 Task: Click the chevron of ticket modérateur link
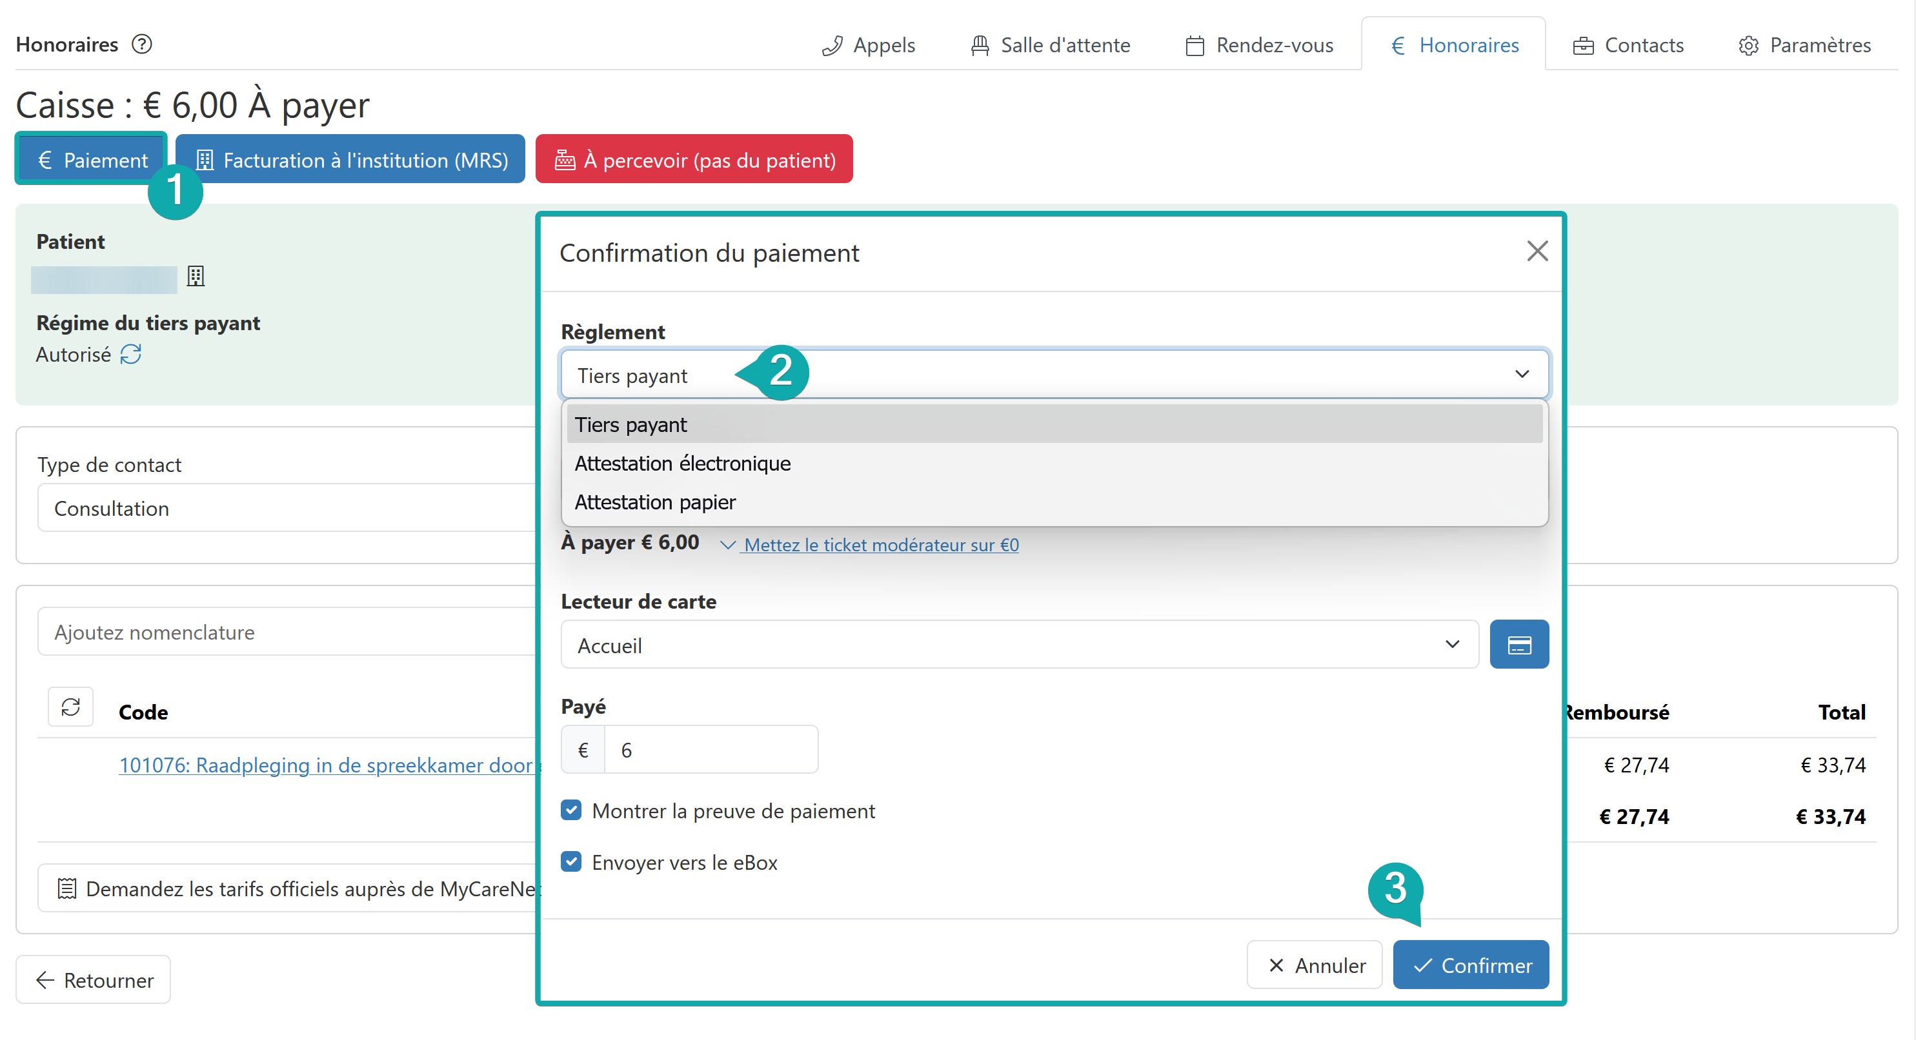tap(728, 545)
